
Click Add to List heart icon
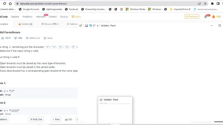point(33,38)
